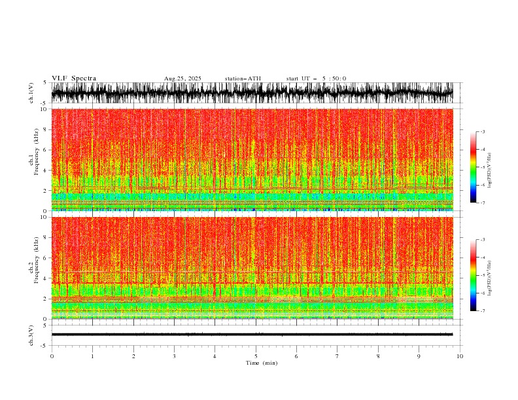Click the "ch.3(V)" waveform axis label
This screenshot has width=518, height=400.
31,335
